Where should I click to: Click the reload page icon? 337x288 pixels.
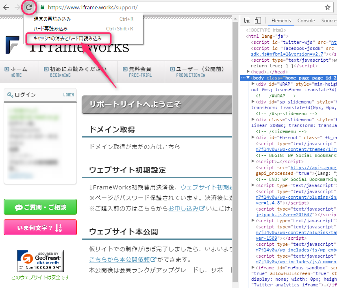(29, 8)
